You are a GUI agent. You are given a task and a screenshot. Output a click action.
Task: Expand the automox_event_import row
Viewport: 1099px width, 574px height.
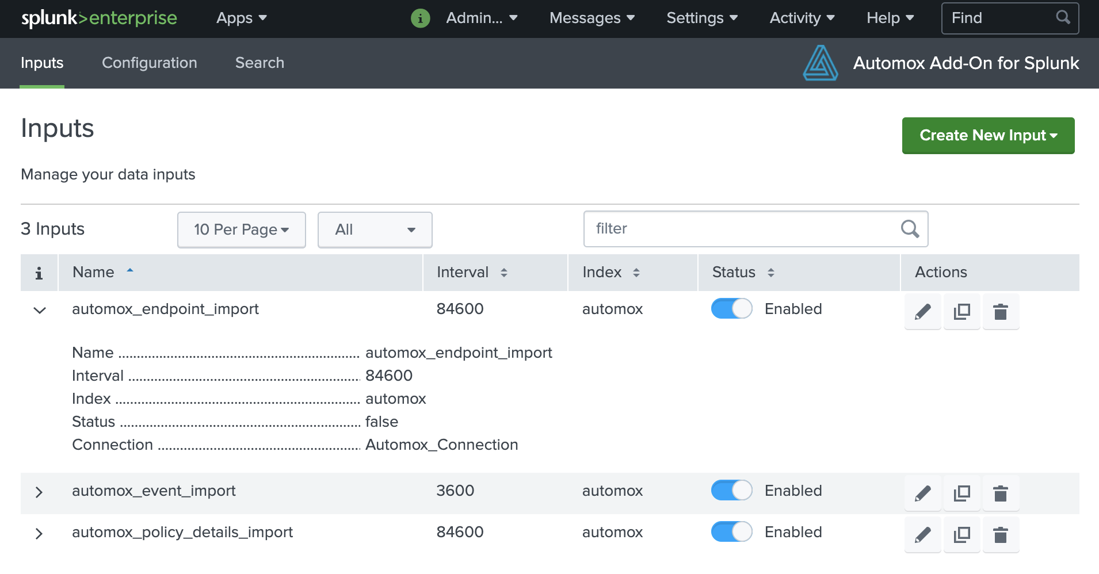pyautogui.click(x=39, y=492)
